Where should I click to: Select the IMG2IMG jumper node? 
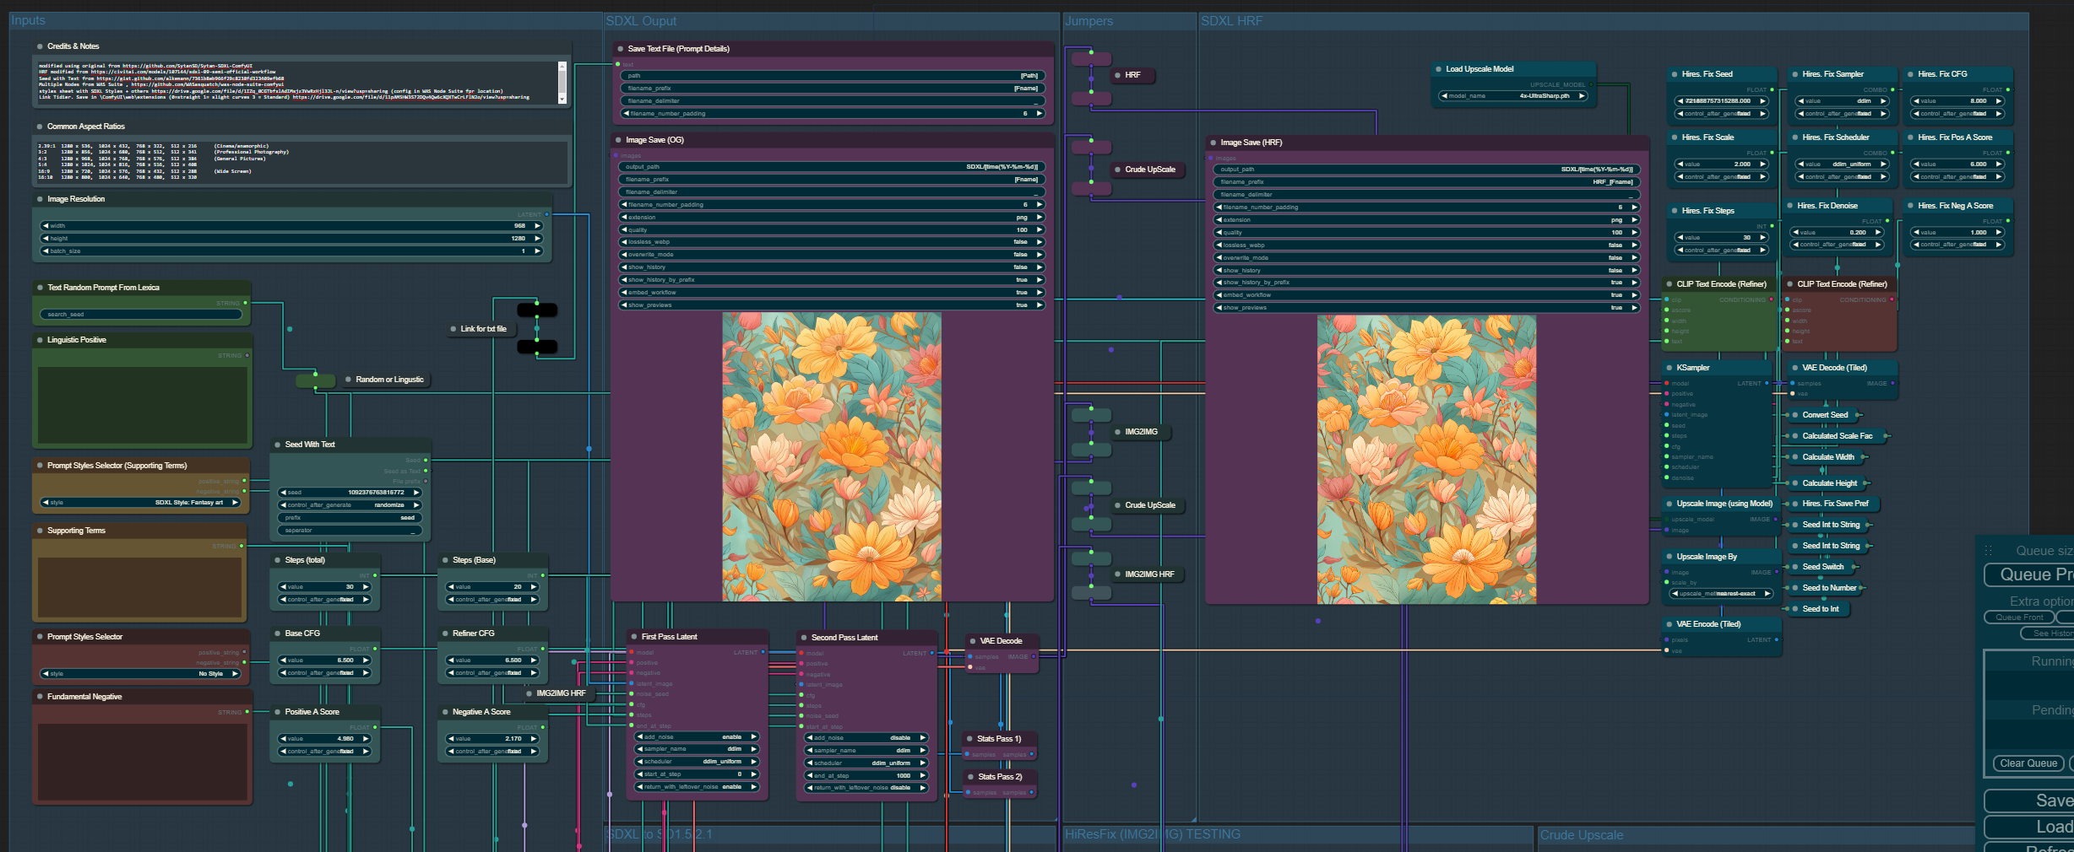coord(1141,432)
